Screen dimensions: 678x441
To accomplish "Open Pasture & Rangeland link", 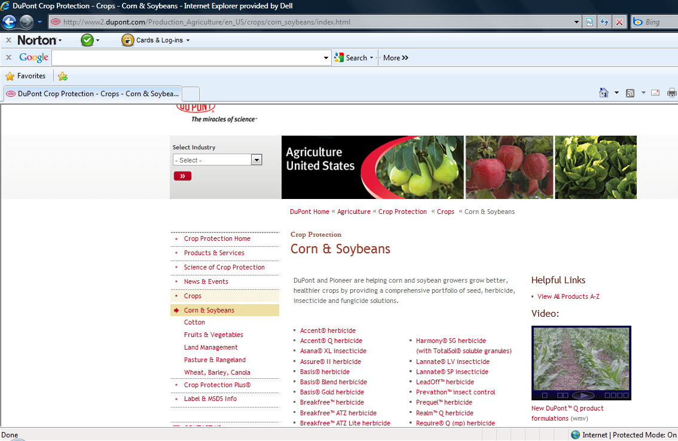I will tap(215, 360).
